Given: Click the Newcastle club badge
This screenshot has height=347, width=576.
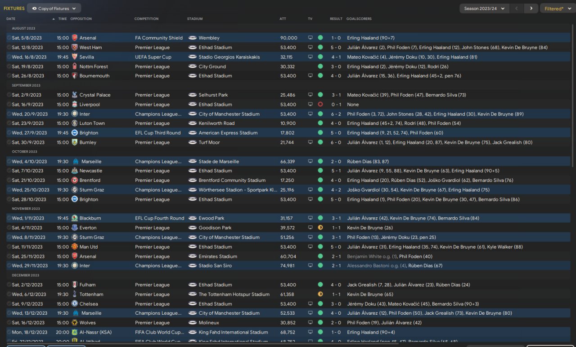Looking at the screenshot, I should (74, 171).
